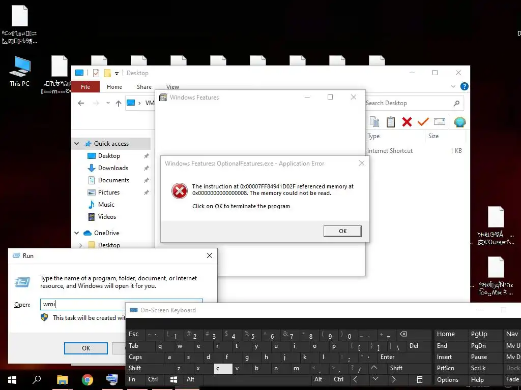This screenshot has height=390, width=521.
Task: Toggle ScrLk on the On-Screen Keyboard
Action: [478, 368]
